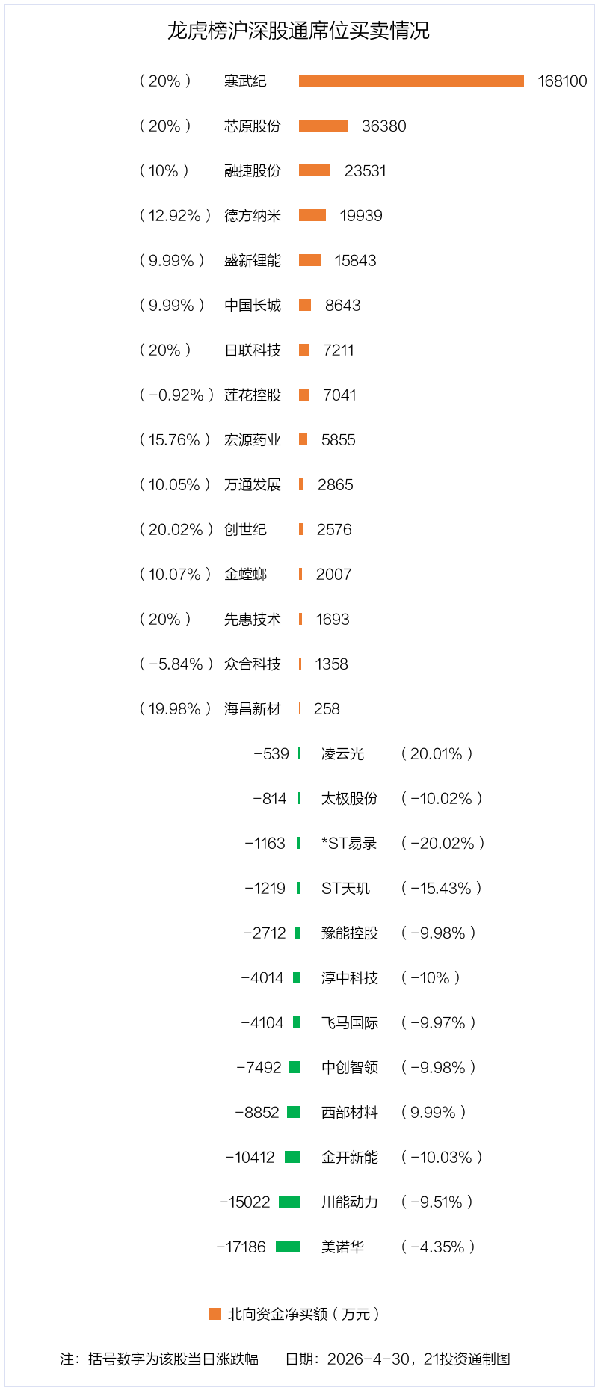
Task: Click the 德方纳米 value 19939
Action: click(361, 215)
